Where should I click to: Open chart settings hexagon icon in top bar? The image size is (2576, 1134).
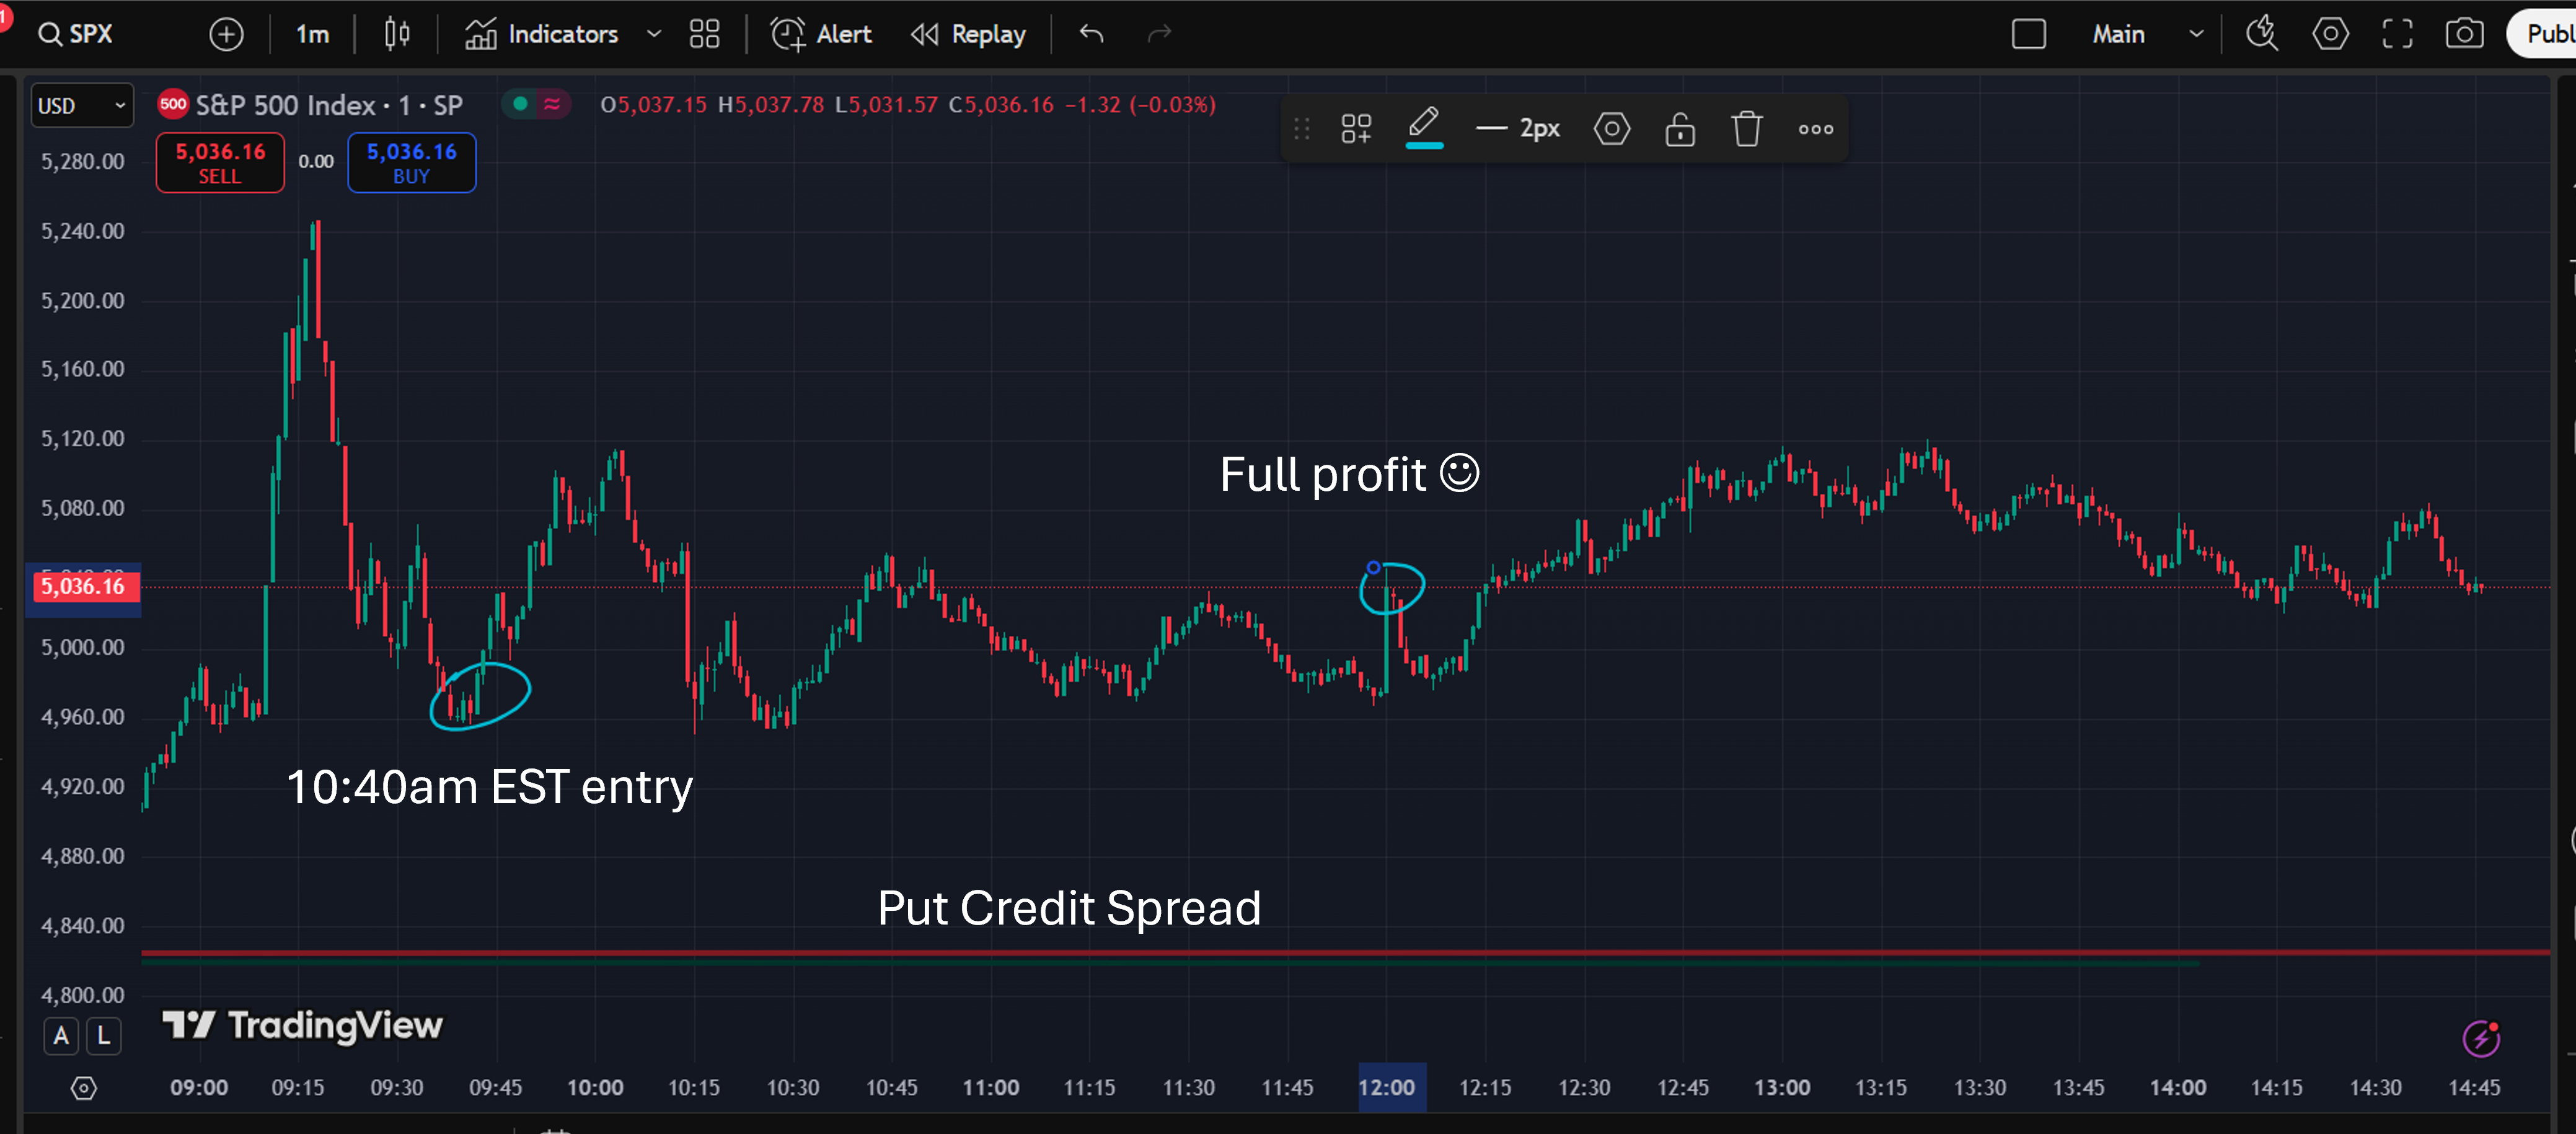2330,34
